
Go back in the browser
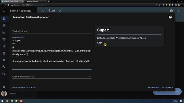tap(2, 5)
